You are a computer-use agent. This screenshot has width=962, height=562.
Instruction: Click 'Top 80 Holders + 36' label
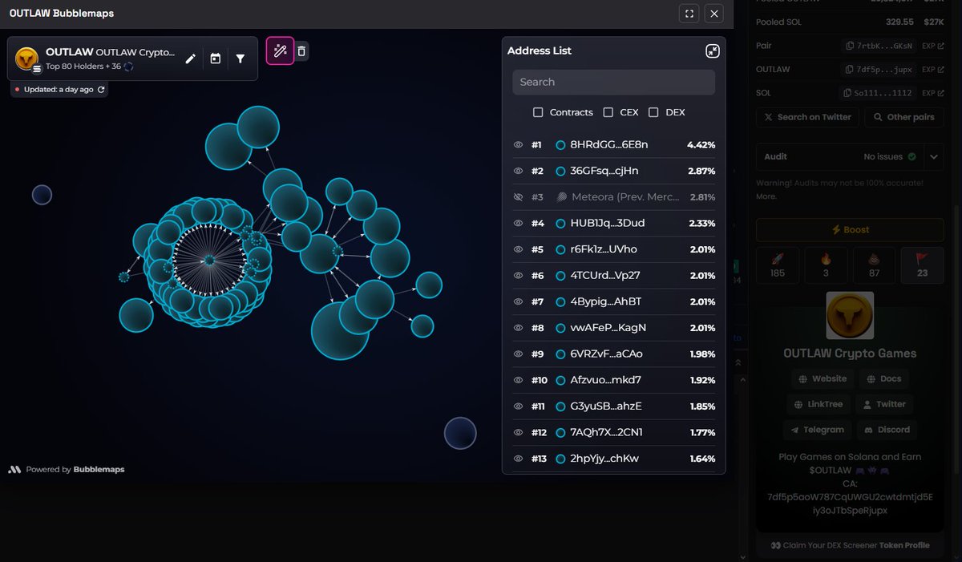click(83, 67)
